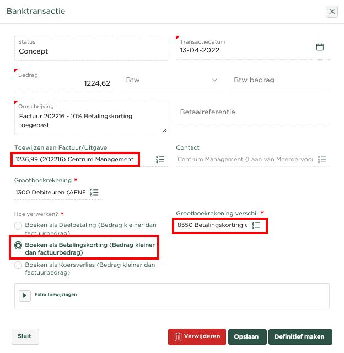Open the invoice list icon next to Toewijzen aan Factuur/Uitgave
Screen dimensions: 344x353
pos(160,160)
